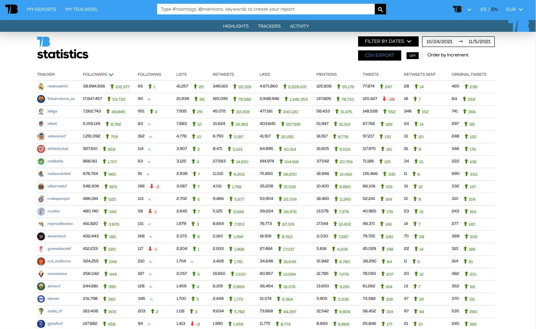This screenshot has width=536, height=329.
Task: Click atleti retweets increment 19,362
Action: click(x=242, y=124)
